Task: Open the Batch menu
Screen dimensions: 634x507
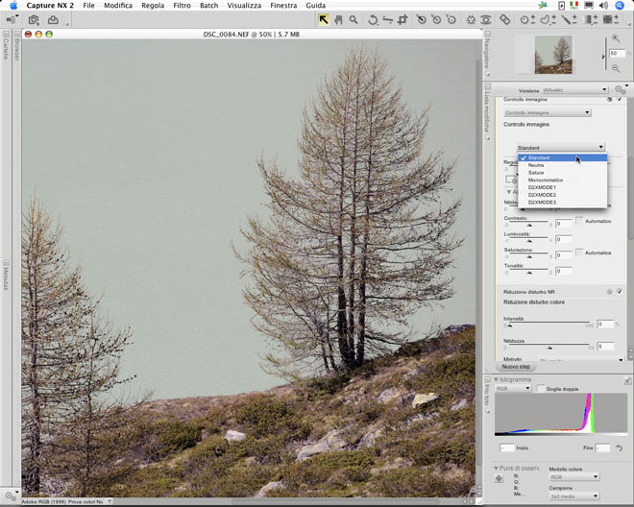Action: point(209,5)
